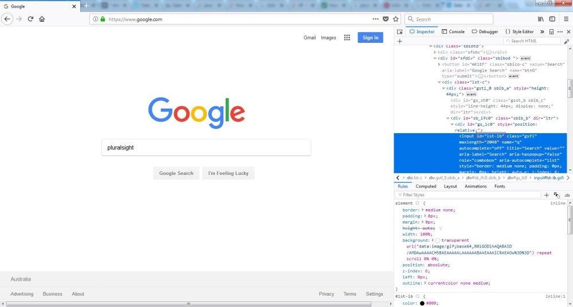573x307 pixels.
Task: Open the Google apps grid
Action: coord(347,38)
